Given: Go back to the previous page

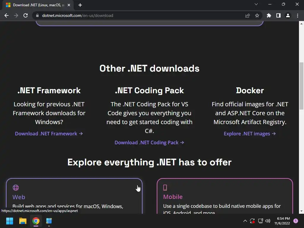Looking at the screenshot, I should point(7,15).
